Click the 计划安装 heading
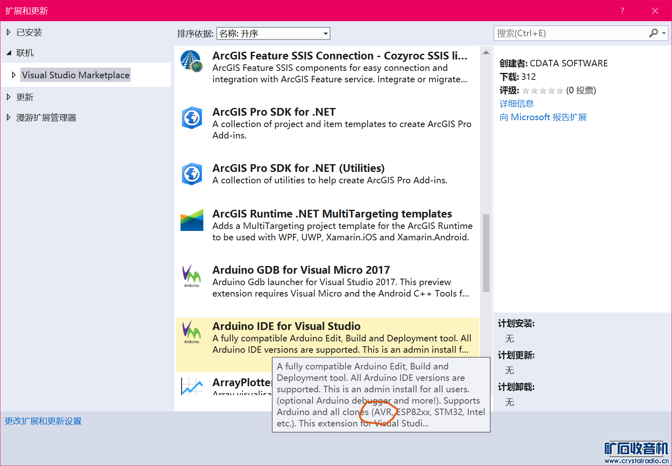 (516, 324)
